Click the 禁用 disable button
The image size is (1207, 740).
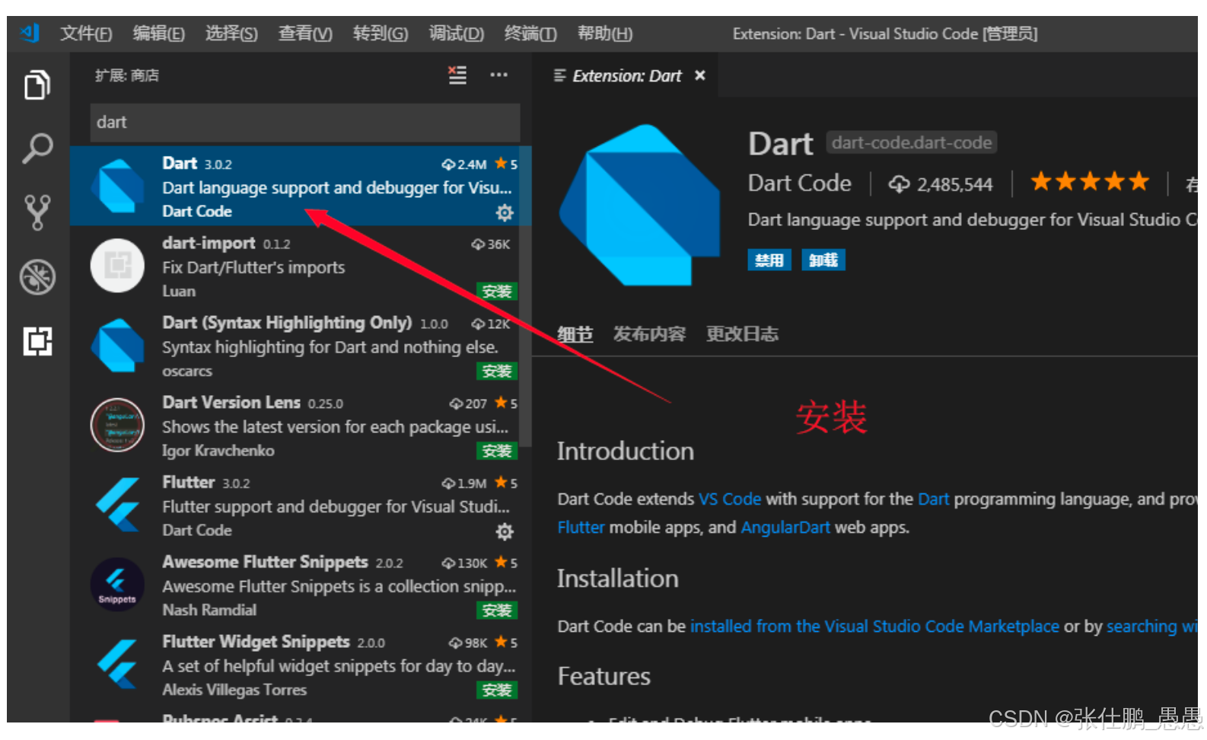point(769,260)
